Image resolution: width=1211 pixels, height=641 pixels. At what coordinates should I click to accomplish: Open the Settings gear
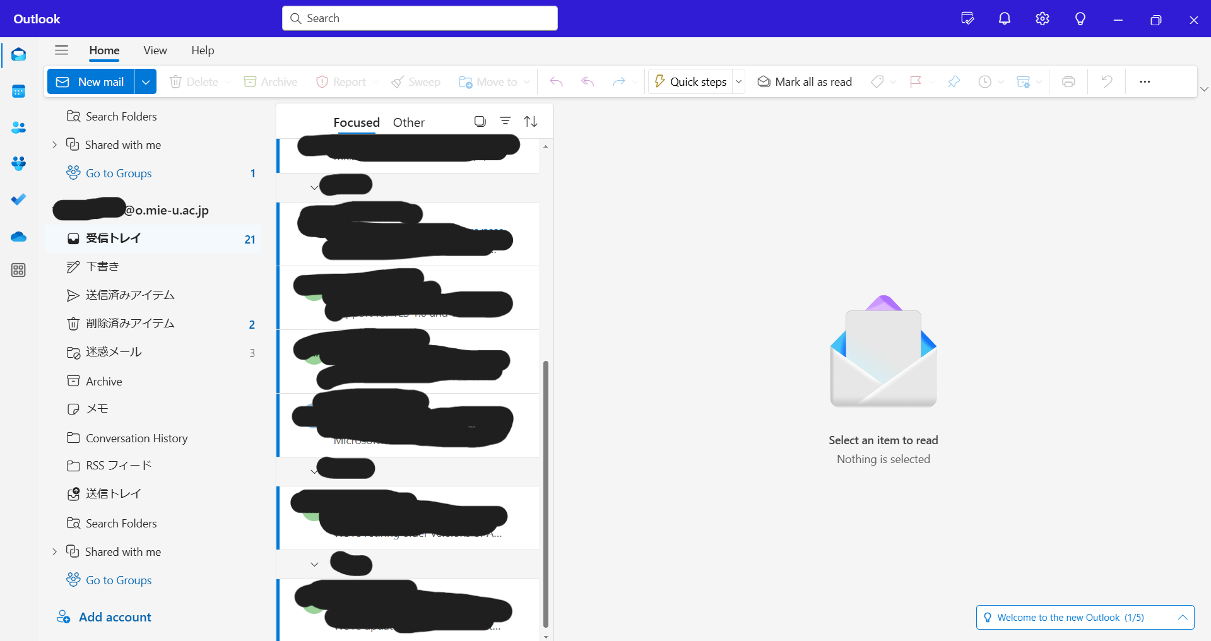[1043, 19]
